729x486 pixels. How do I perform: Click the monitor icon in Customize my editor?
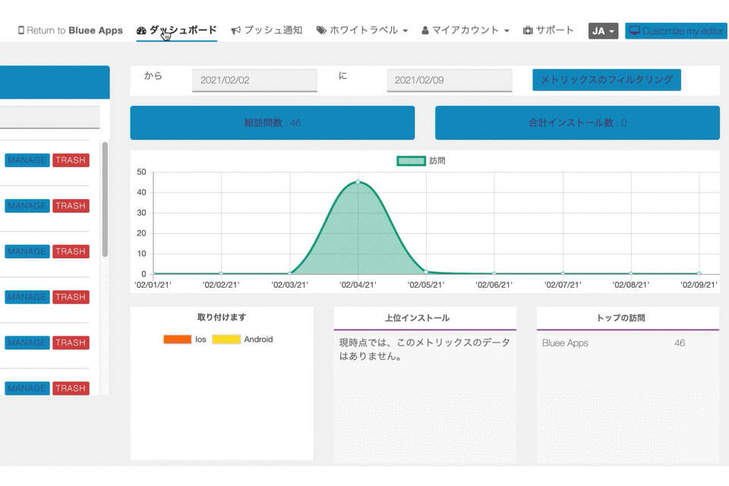pyautogui.click(x=634, y=31)
